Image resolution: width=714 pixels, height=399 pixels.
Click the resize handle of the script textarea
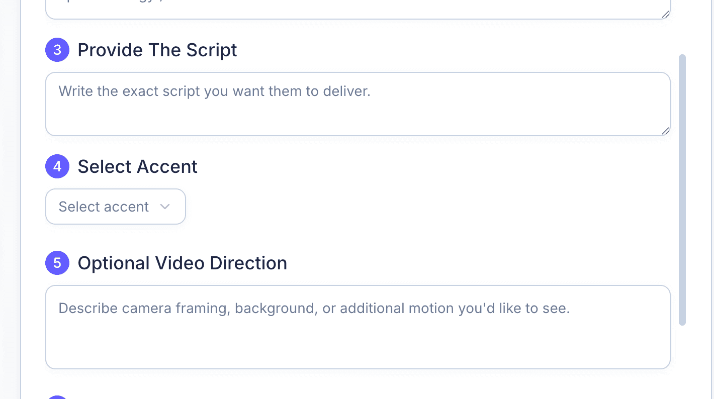666,131
